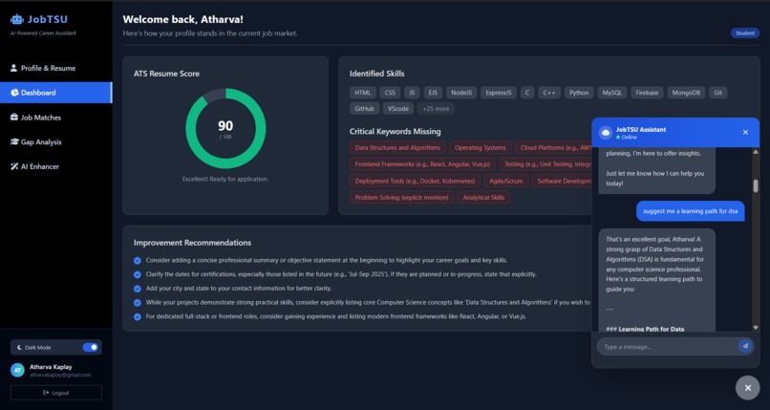Screen dimensions: 770x410
Task: Send the chat message with paper plane icon
Action: 745,346
